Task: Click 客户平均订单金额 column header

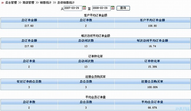Action: tap(152, 20)
